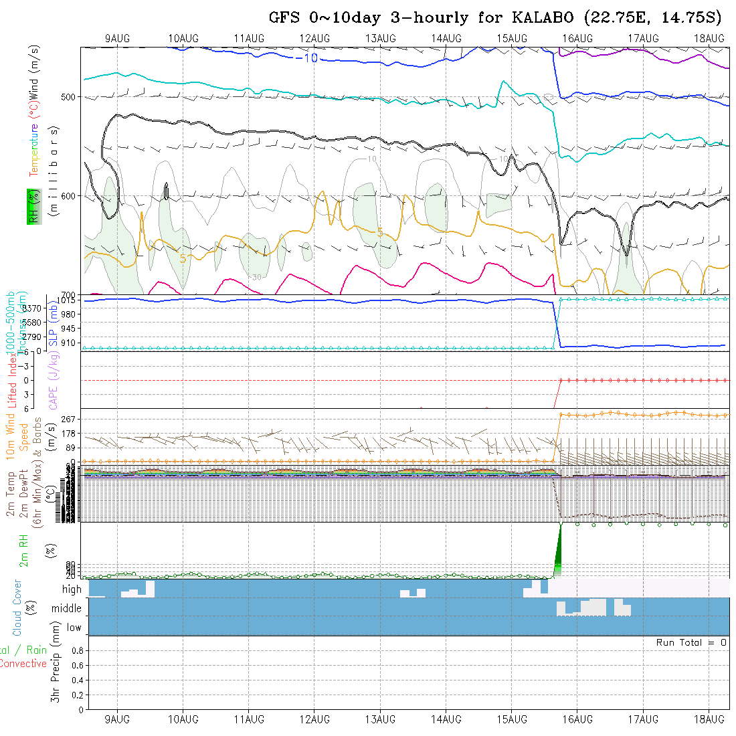This screenshot has width=736, height=736.
Task: Click the red 'Lifted Index' axis label
Action: (x=12, y=381)
